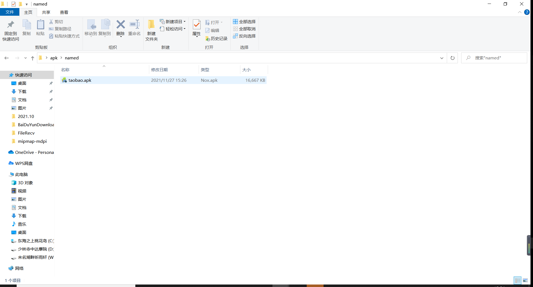Go Back with left arrow
Viewport: 533px width, 287px height.
point(7,58)
